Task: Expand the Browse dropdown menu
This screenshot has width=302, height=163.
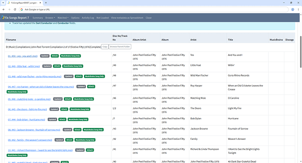Action: (50, 17)
